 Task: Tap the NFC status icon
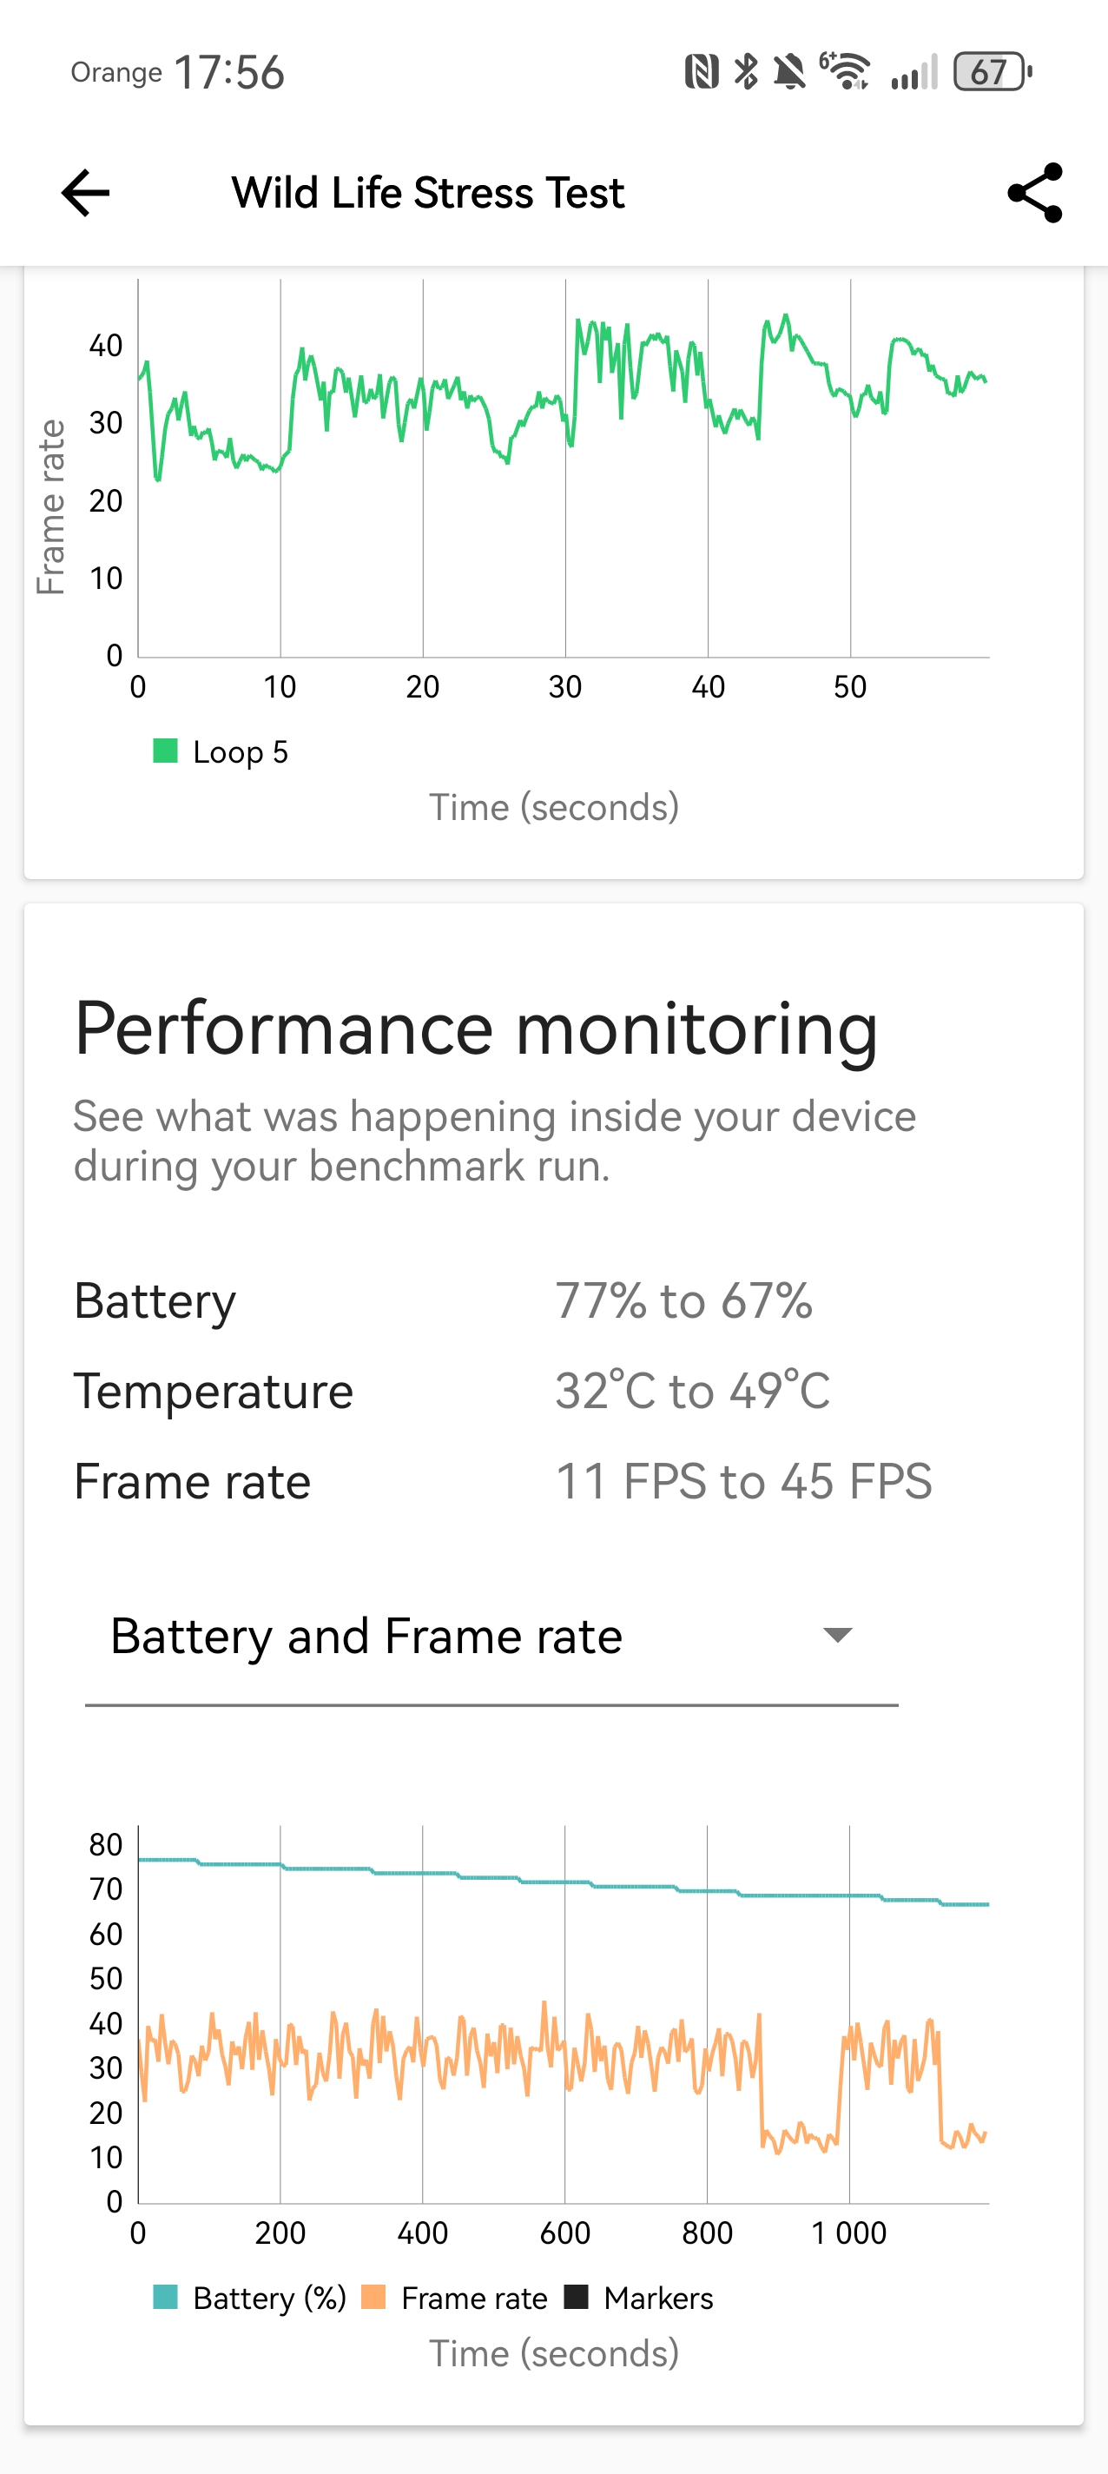click(x=701, y=72)
